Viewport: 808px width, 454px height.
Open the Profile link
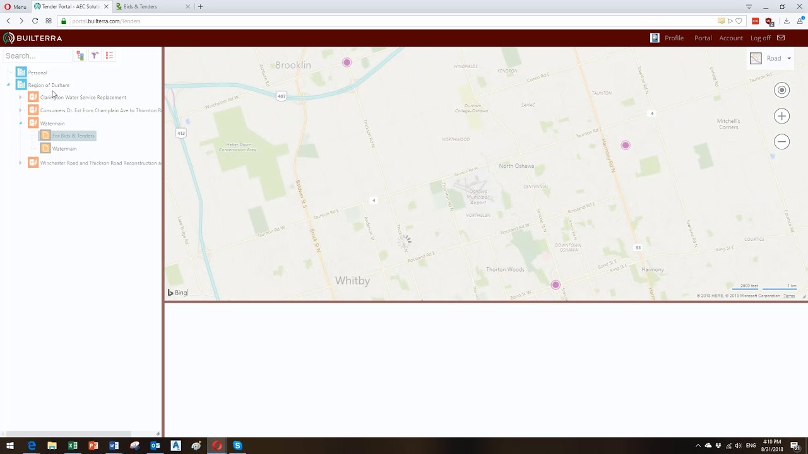coord(674,38)
